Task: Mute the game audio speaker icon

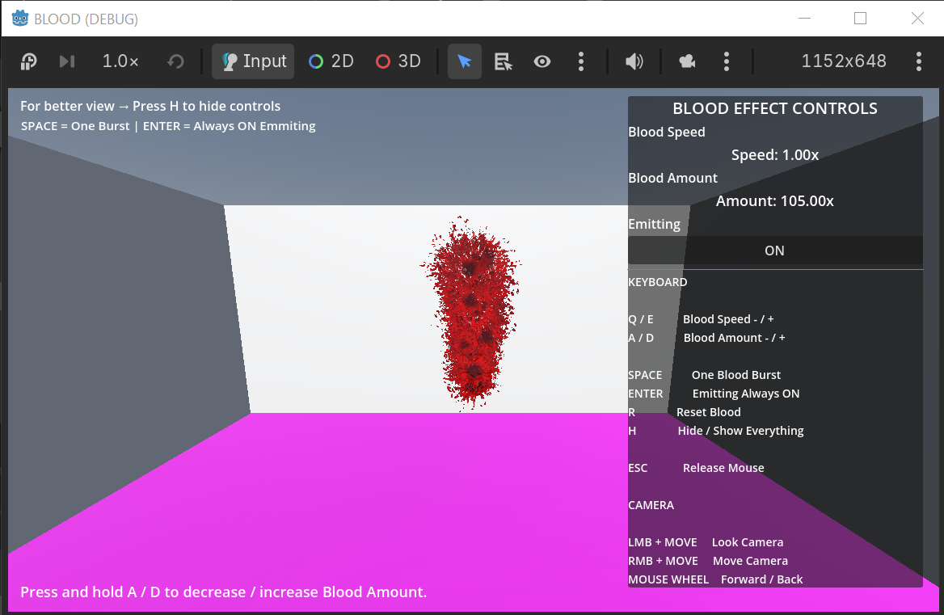Action: pyautogui.click(x=634, y=61)
